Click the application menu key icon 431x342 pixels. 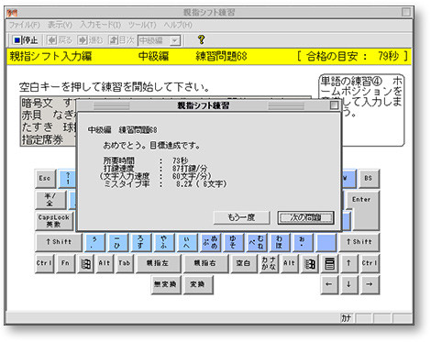(329, 263)
